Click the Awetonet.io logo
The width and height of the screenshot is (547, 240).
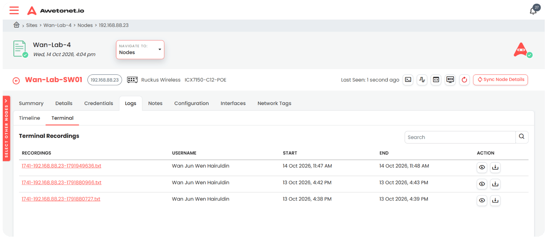tap(55, 11)
